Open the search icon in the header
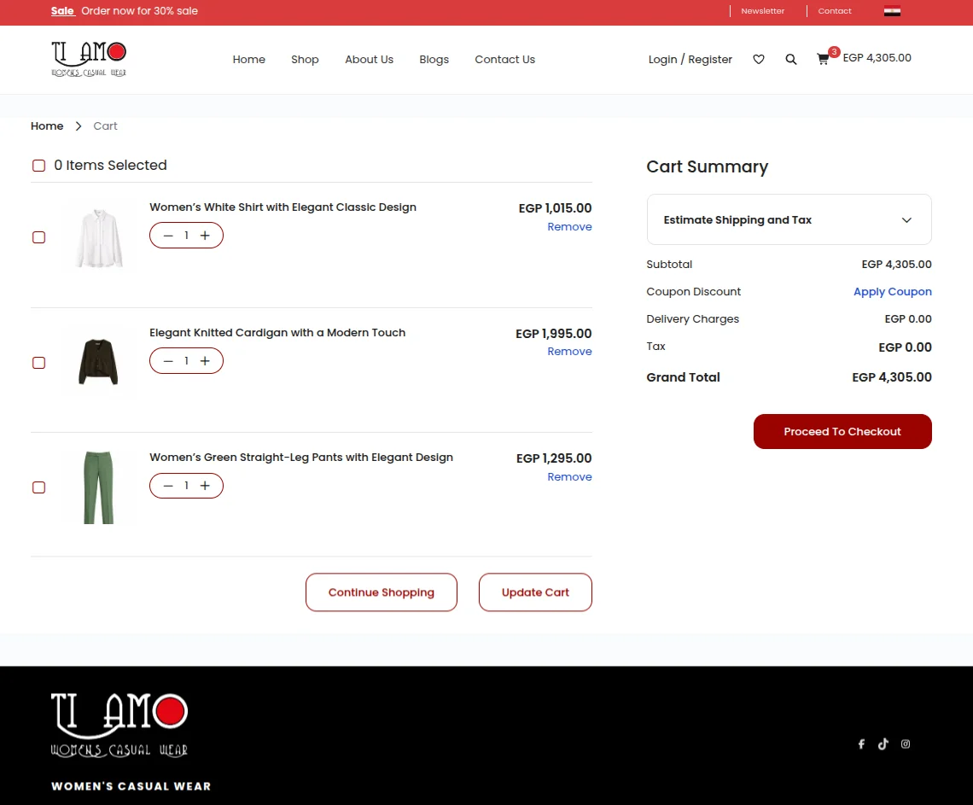The image size is (973, 805). [x=790, y=59]
